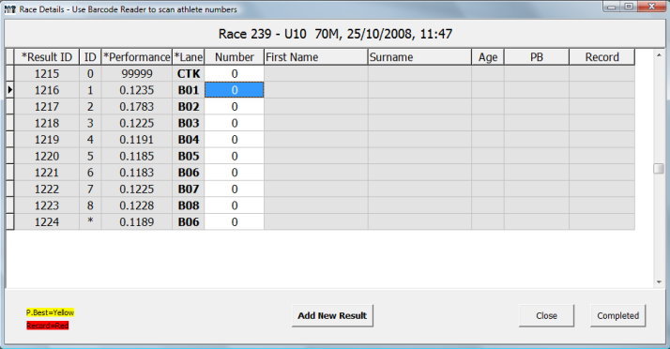This screenshot has width=670, height=349.
Task: Select the row selector for result 1215
Action: tap(9, 73)
